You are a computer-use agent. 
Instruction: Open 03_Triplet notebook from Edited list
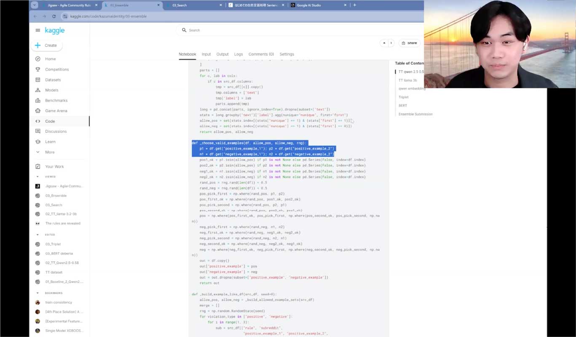53,244
